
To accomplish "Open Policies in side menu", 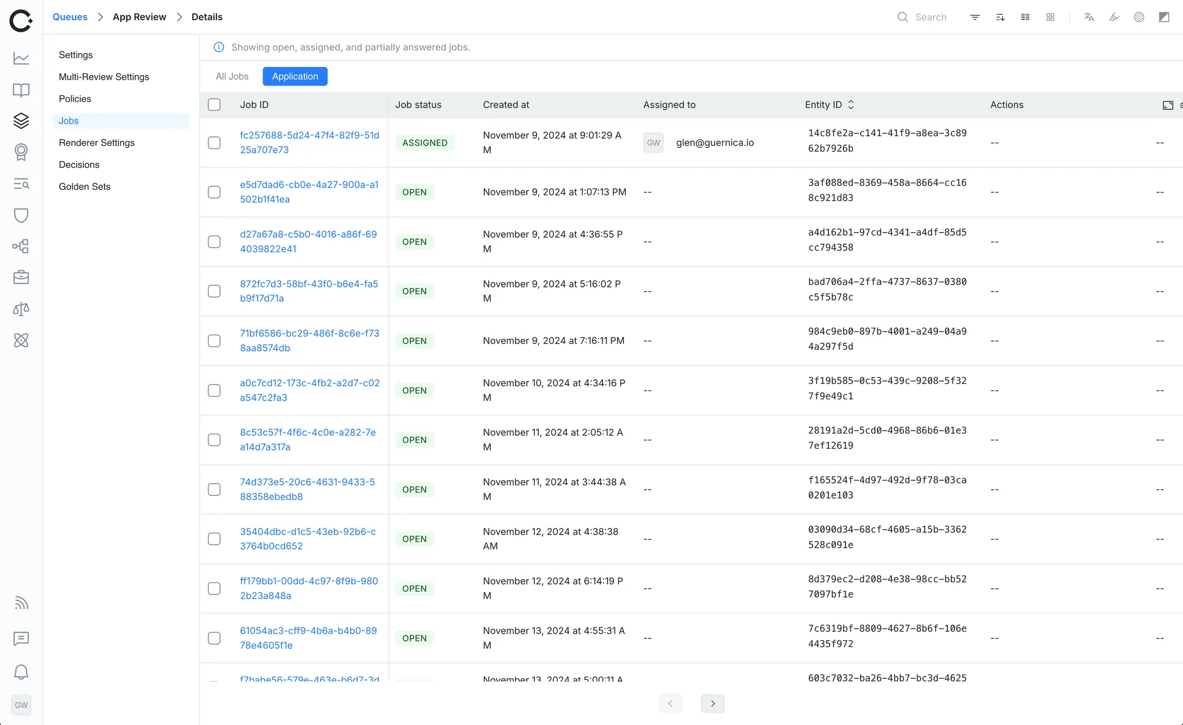I will click(121, 99).
